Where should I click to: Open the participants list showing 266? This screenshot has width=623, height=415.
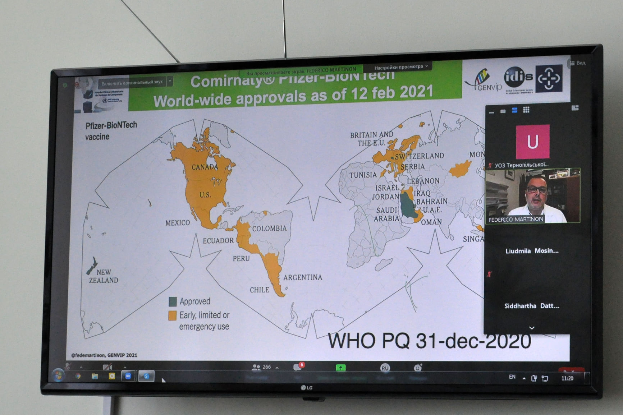(x=262, y=367)
